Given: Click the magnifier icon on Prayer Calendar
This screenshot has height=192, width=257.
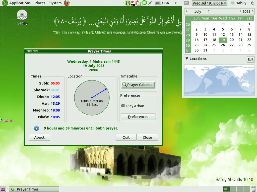Looking at the screenshot, I should click(x=124, y=84).
